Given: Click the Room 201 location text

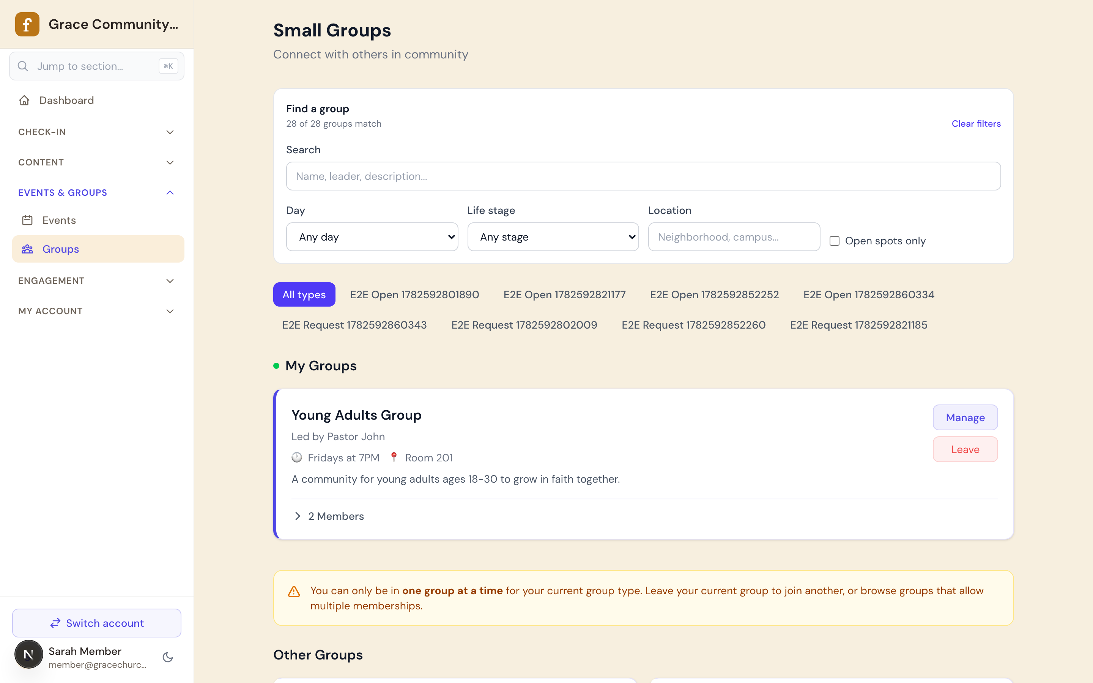Looking at the screenshot, I should tap(428, 458).
